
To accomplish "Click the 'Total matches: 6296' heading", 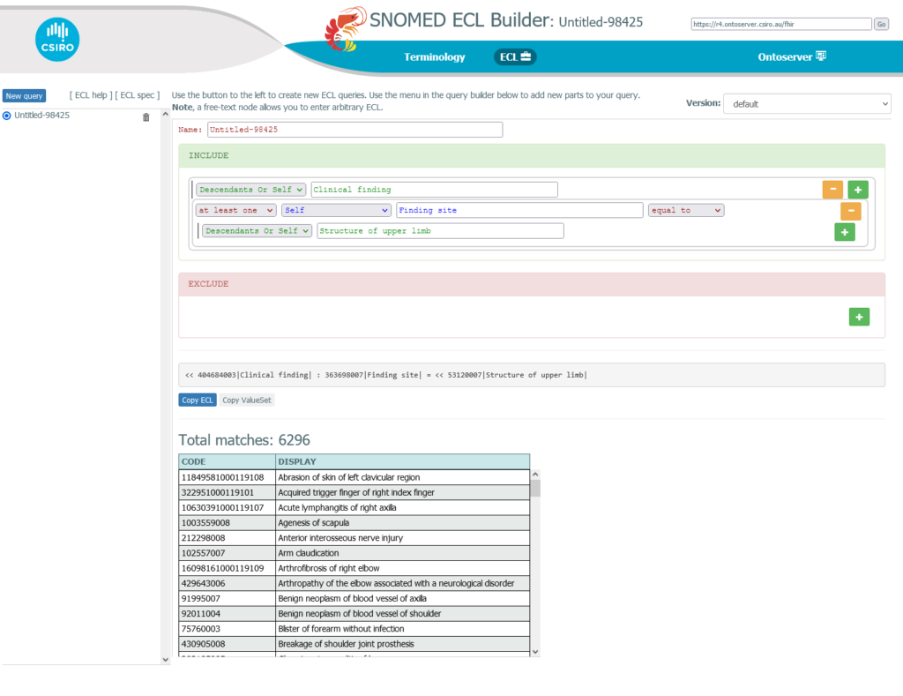I will pos(244,440).
